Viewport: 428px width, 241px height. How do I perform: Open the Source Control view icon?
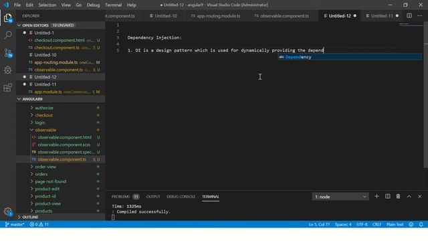click(8, 53)
